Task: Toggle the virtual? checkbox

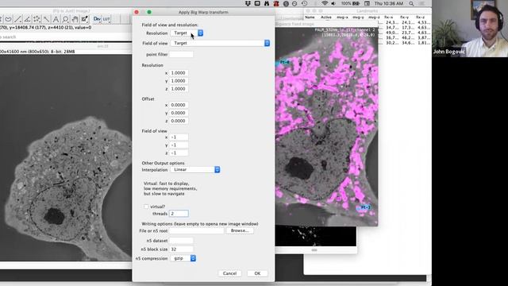Action: 146,207
